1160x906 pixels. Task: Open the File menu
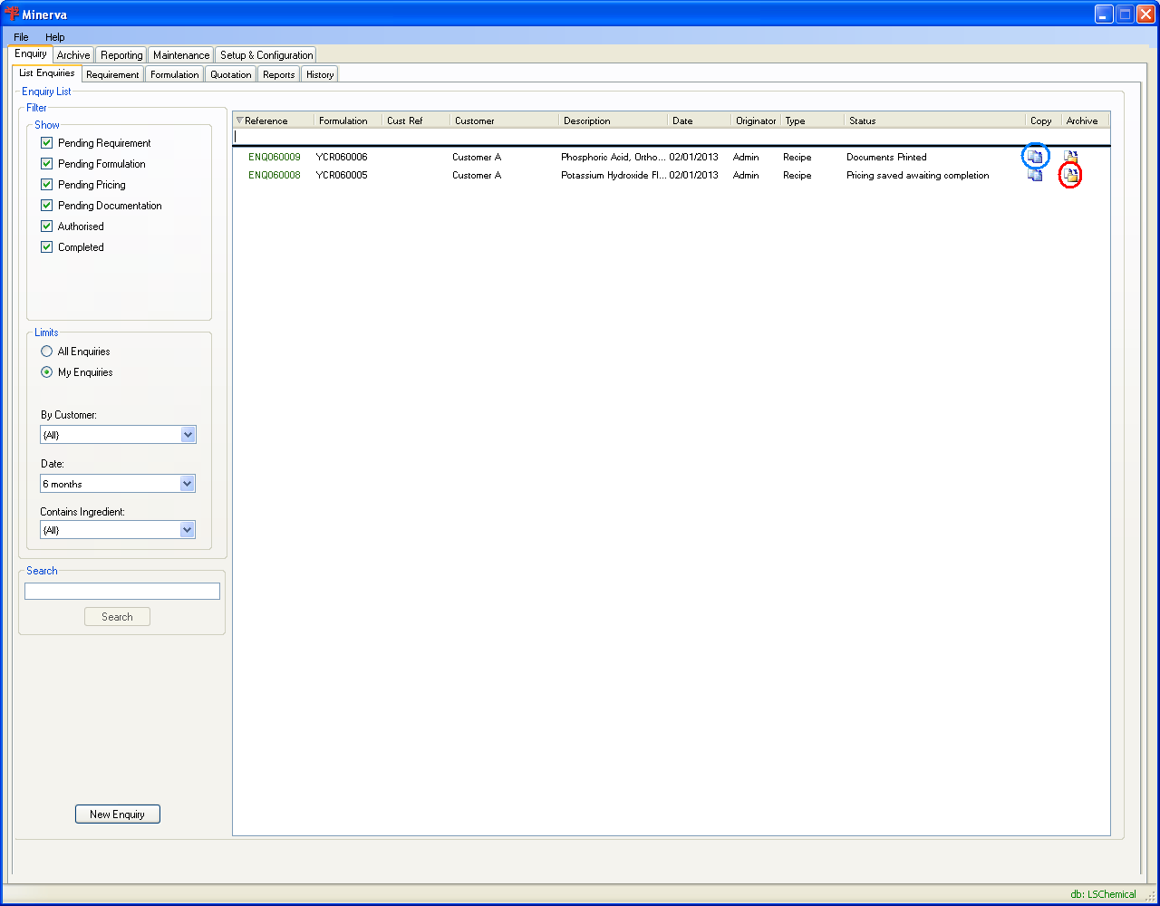coord(21,37)
